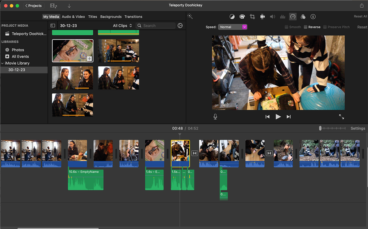Enable the Reverse checkbox
The height and width of the screenshot is (229, 368).
click(305, 27)
